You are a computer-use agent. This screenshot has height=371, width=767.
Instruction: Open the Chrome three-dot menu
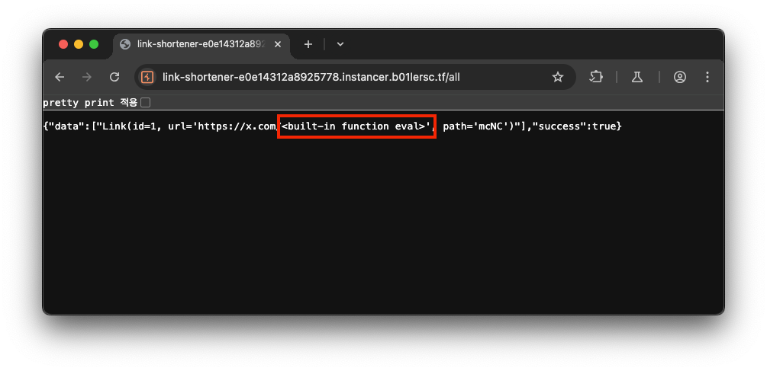click(x=707, y=77)
